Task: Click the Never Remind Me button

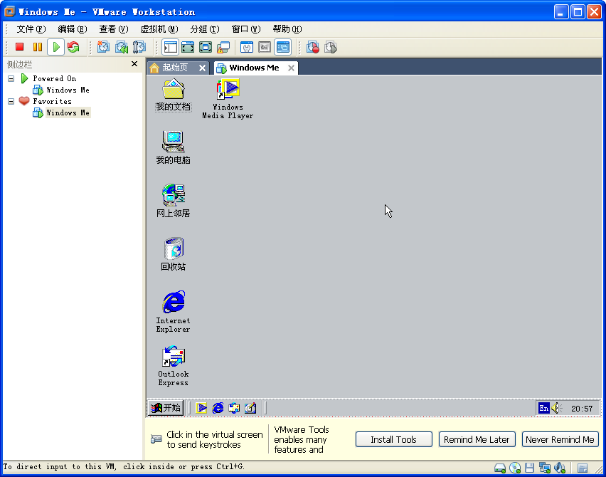Action: click(560, 439)
